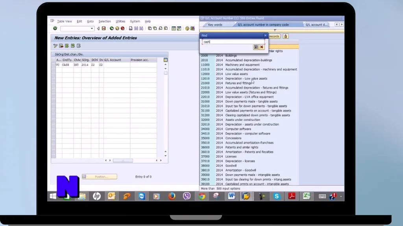Select account 37000 Licenses
403x226 pixels.
[x=218, y=157]
